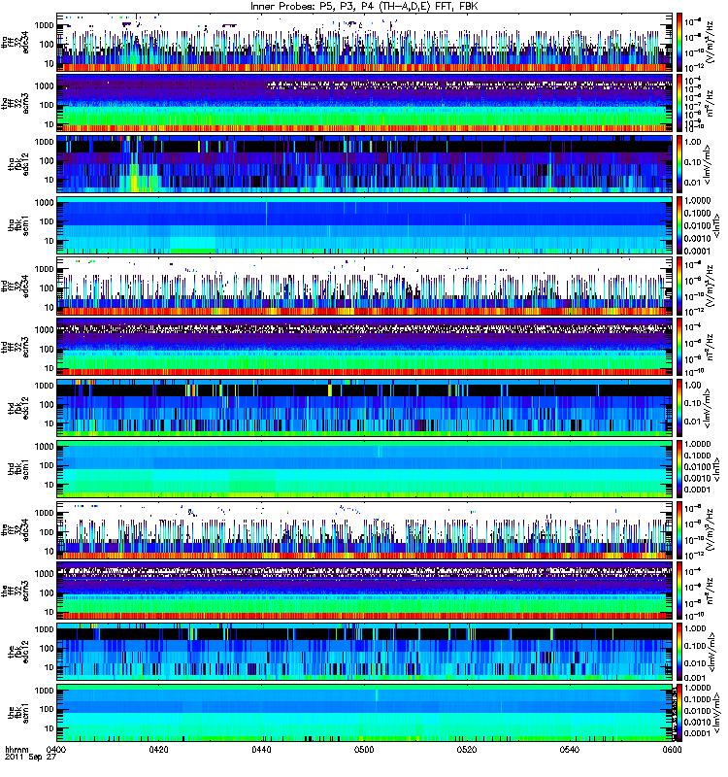Viewport: 728px width, 777px height.
Task: Select the the fbk scm1 filter bank panel
Action: point(365,713)
